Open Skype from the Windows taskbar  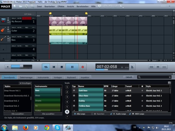coord(57,127)
